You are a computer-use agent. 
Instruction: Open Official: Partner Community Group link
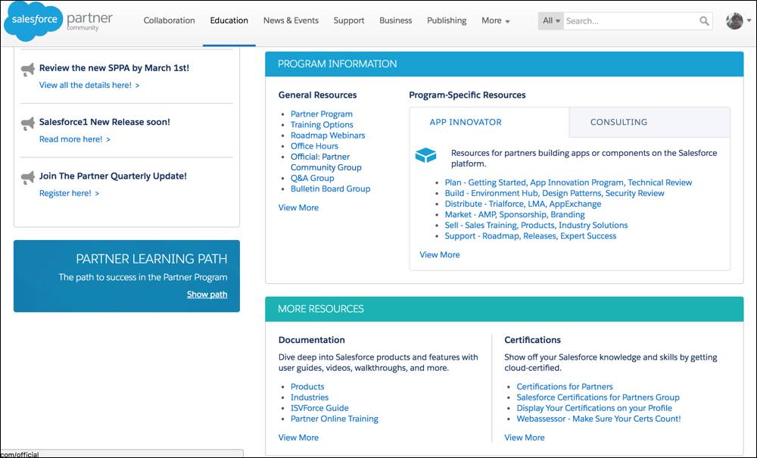click(326, 162)
